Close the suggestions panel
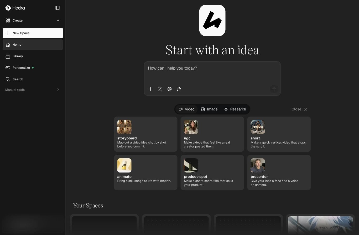Screen dimensions: 359x235 pyautogui.click(x=299, y=109)
